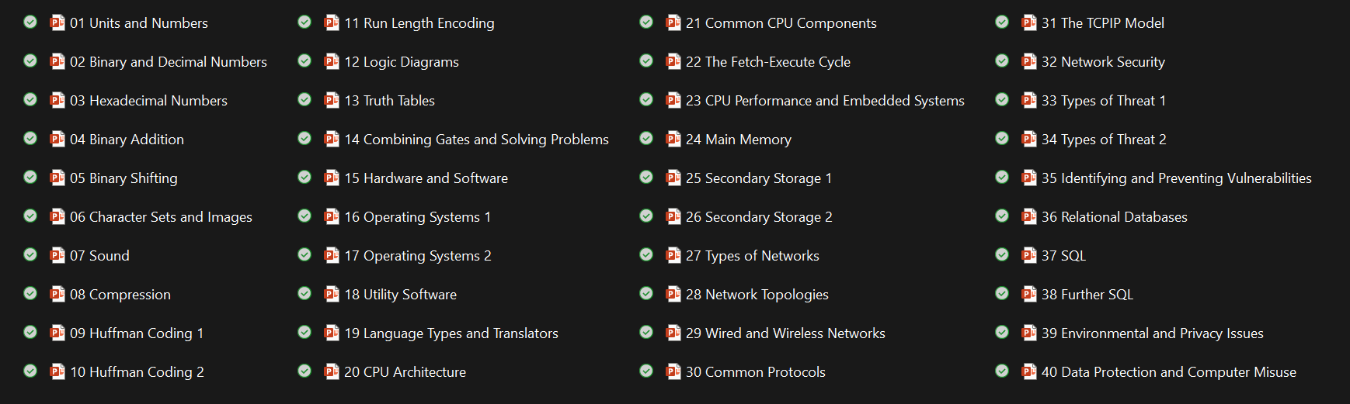Viewport: 1350px width, 404px height.
Task: Click the PowerPoint icon for 20 CPU Architecture
Action: click(332, 371)
